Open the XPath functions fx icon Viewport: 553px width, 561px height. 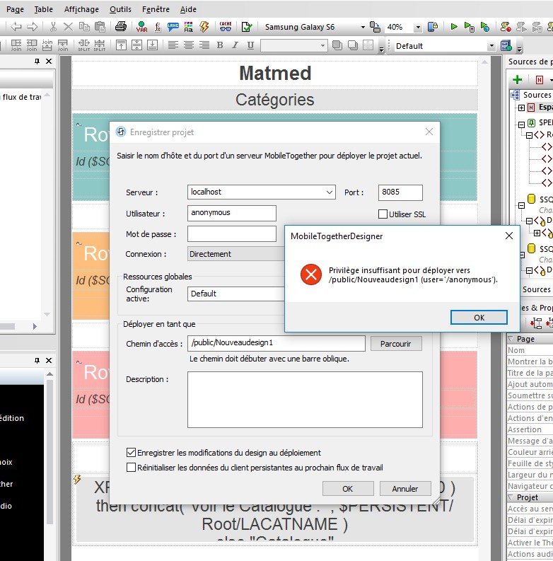(x=157, y=27)
